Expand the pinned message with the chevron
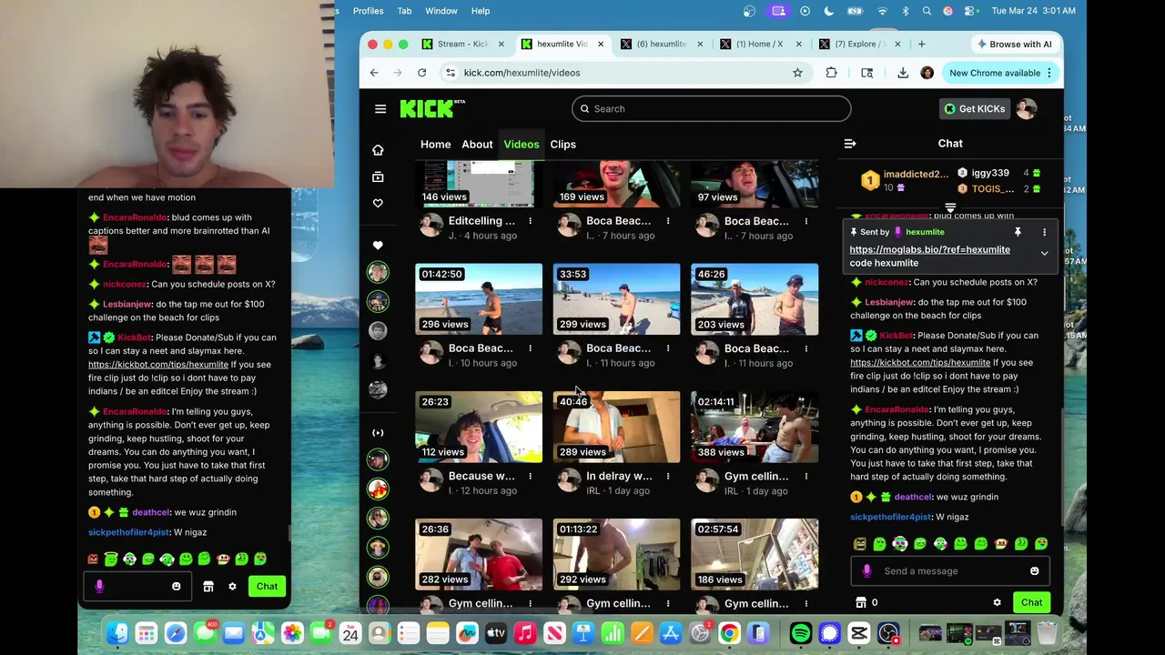The width and height of the screenshot is (1165, 655). tap(1044, 254)
